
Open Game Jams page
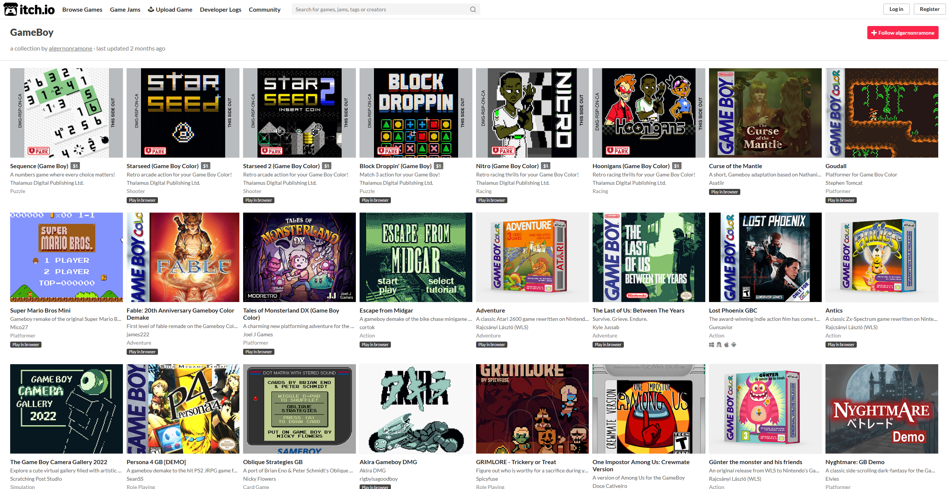click(x=125, y=9)
